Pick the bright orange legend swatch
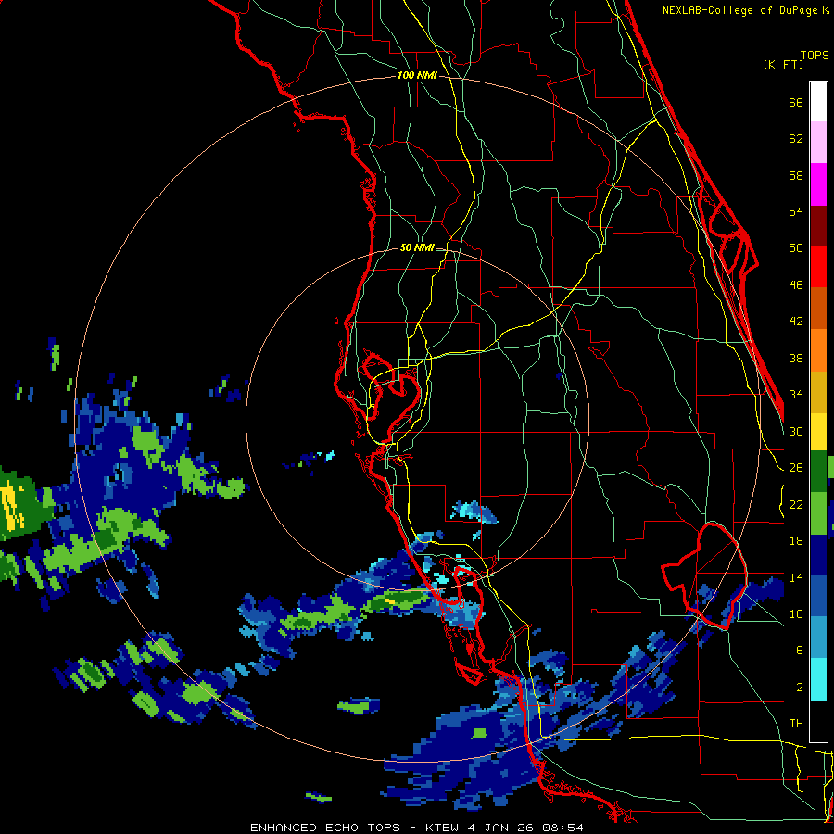Screen dimensions: 834x834 tap(818, 350)
